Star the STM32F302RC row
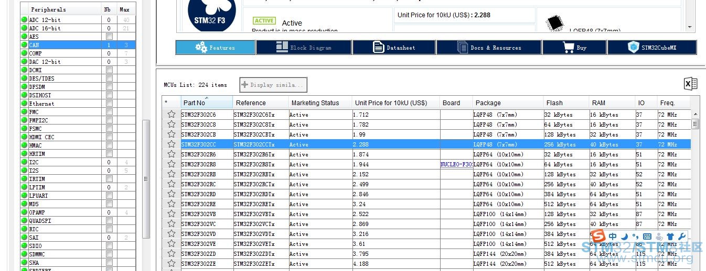 171,184
